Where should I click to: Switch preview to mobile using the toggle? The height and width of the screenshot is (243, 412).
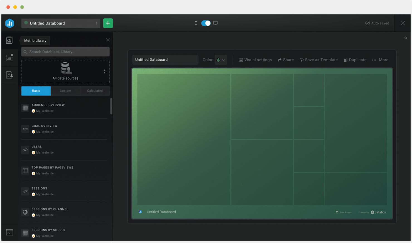pos(206,23)
